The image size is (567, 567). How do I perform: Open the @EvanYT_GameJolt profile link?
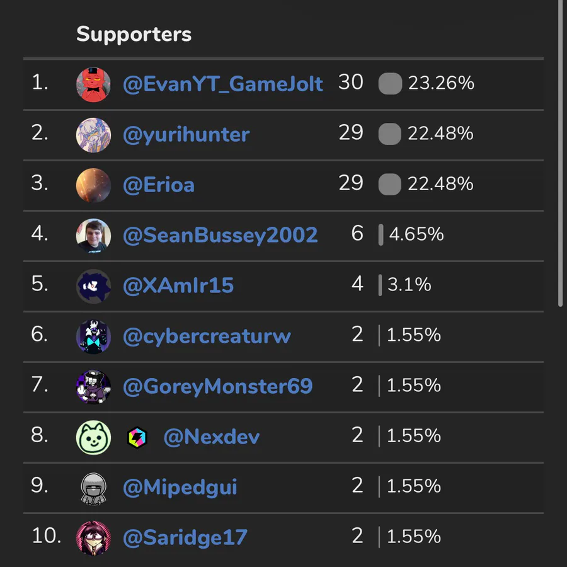(223, 84)
